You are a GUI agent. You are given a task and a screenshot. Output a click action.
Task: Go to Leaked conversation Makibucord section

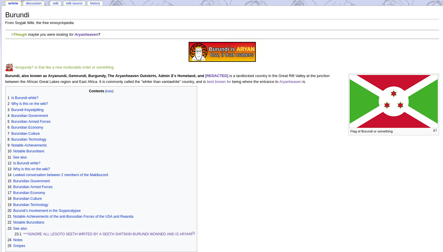(60, 175)
